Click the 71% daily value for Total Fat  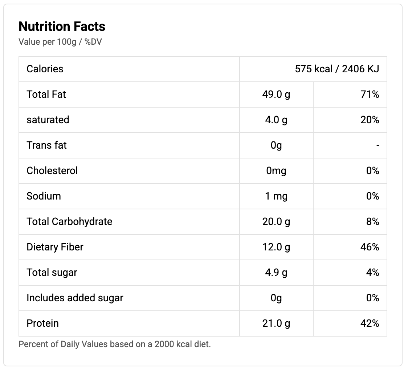click(370, 94)
